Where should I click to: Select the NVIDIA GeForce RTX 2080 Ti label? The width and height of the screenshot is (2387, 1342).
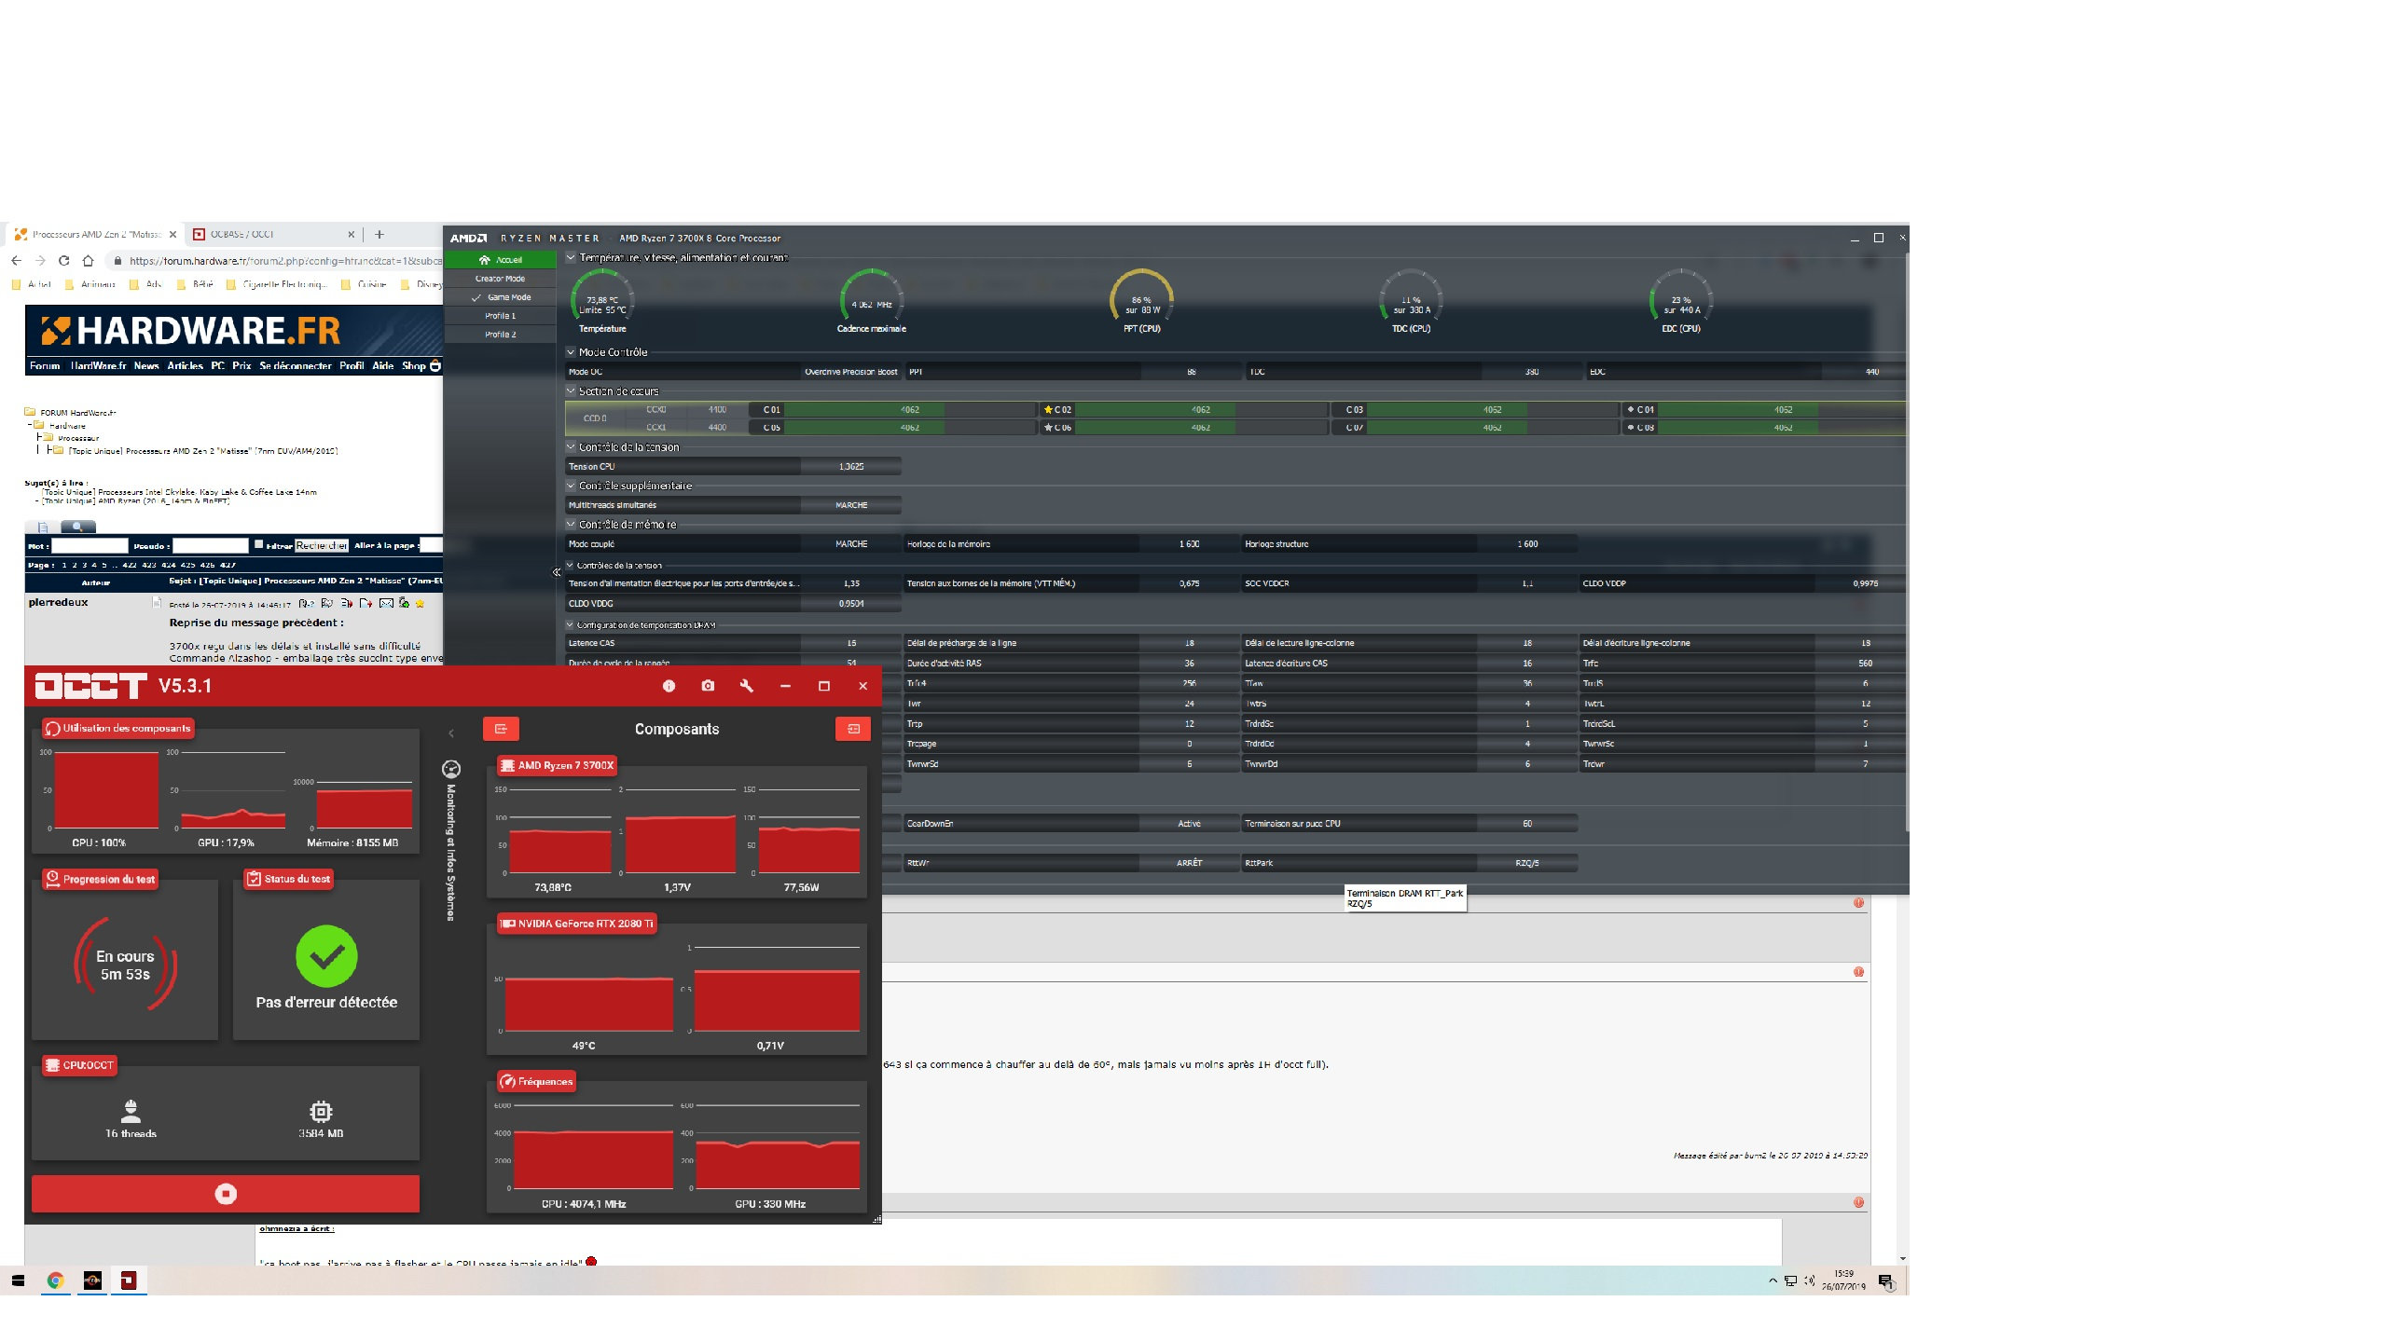[577, 924]
